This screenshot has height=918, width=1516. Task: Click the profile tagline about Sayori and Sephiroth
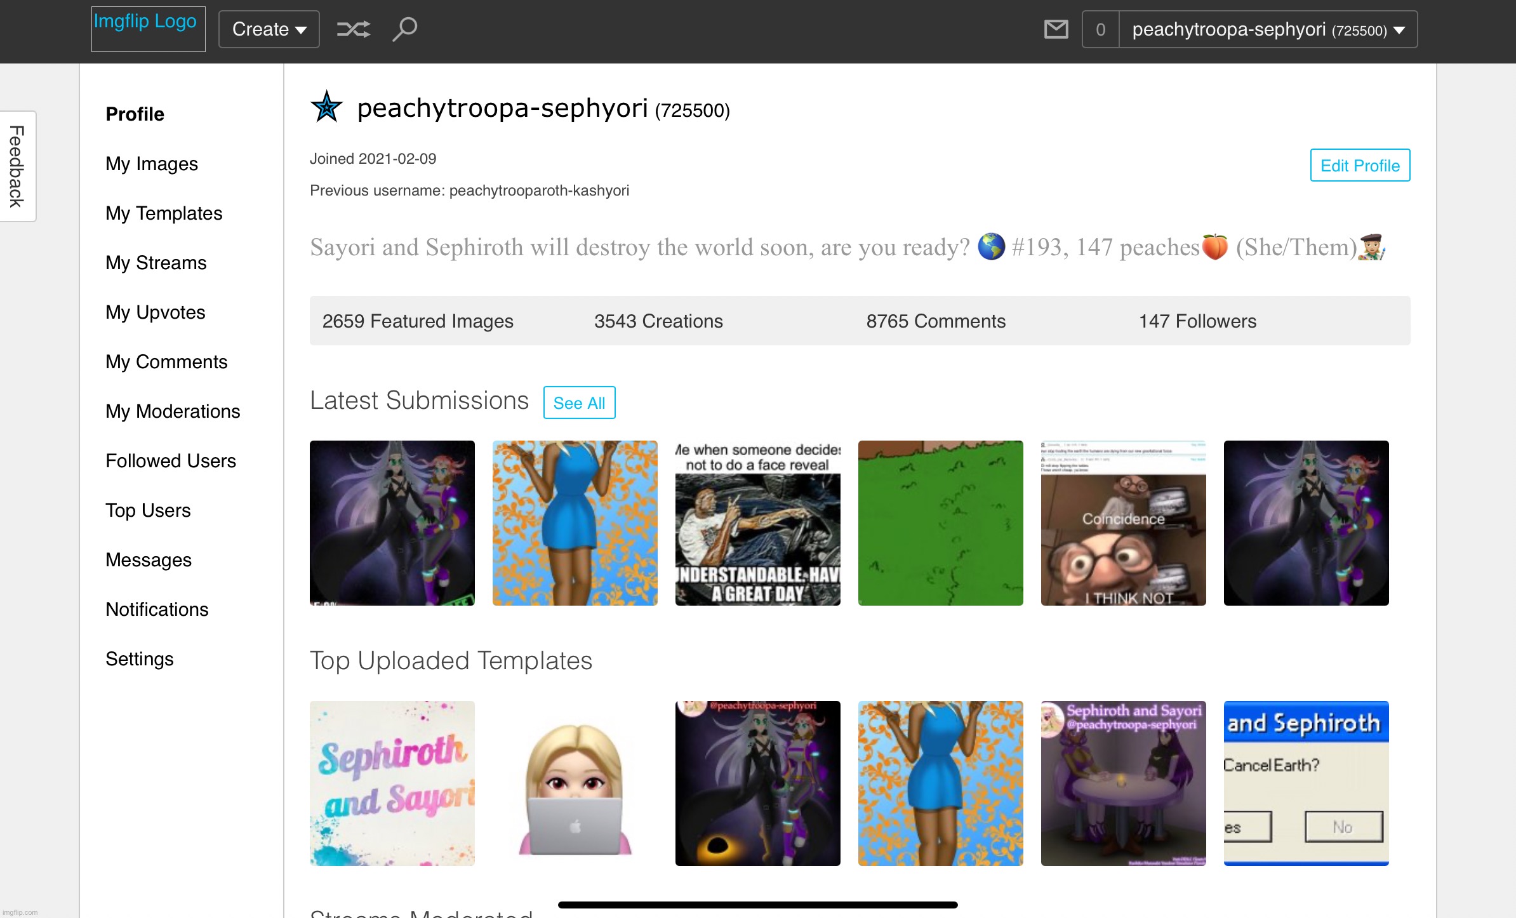[x=848, y=247]
